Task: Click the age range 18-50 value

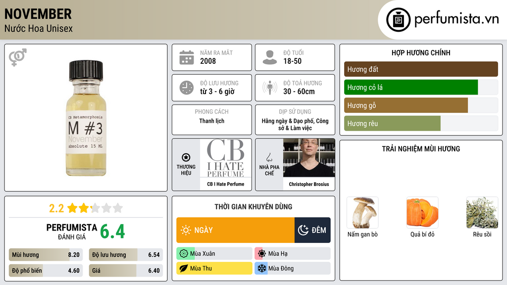Action: click(x=292, y=61)
